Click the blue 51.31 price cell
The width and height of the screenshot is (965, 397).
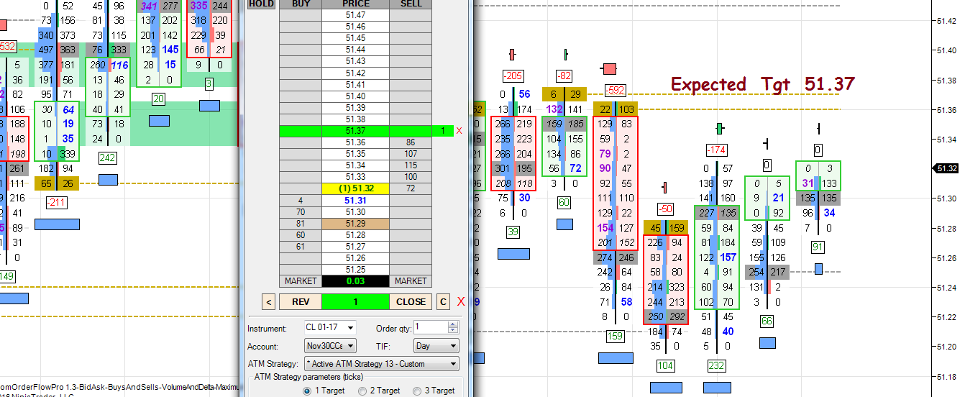[355, 201]
